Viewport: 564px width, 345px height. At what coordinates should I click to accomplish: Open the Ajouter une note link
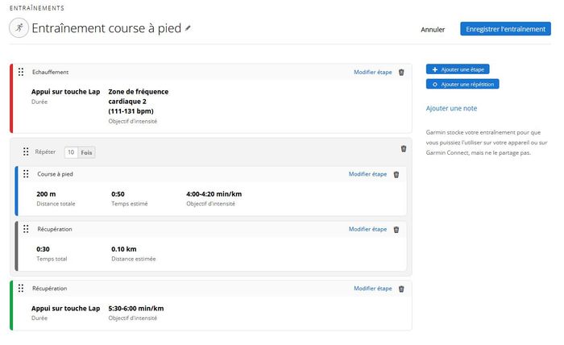(451, 108)
